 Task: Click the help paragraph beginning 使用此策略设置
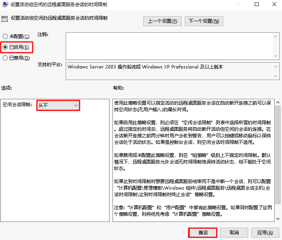192,106
